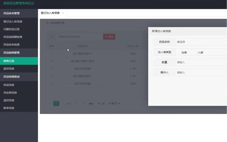Click the drug name in table row 4

[x=82, y=76]
